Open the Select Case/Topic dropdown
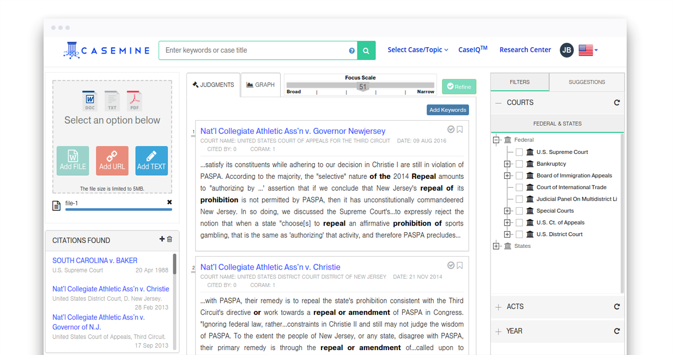The image size is (673, 355). pyautogui.click(x=417, y=50)
